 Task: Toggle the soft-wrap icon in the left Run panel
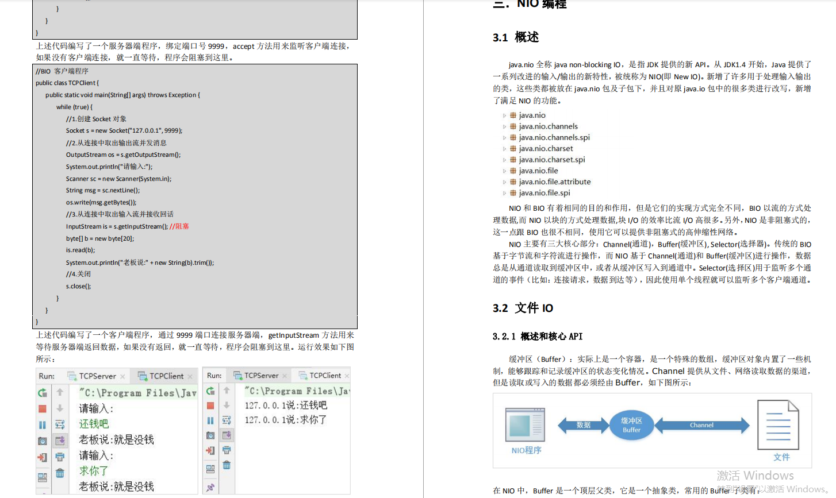[60, 424]
